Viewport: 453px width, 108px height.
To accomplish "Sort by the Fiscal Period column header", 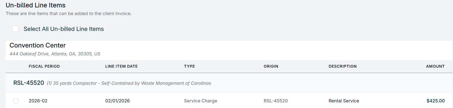I will click(x=44, y=66).
